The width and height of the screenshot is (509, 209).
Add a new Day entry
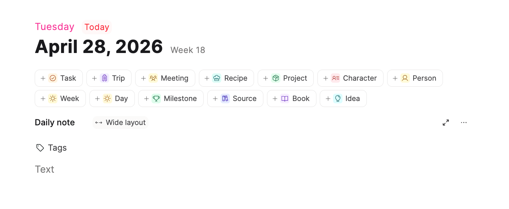112,98
